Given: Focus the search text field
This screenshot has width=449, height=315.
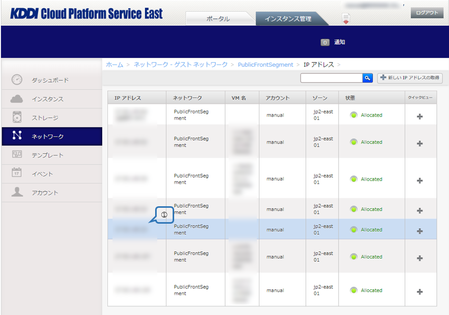Looking at the screenshot, I should tap(331, 78).
